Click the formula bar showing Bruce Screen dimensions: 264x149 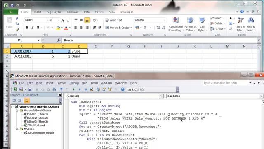click(x=159, y=40)
